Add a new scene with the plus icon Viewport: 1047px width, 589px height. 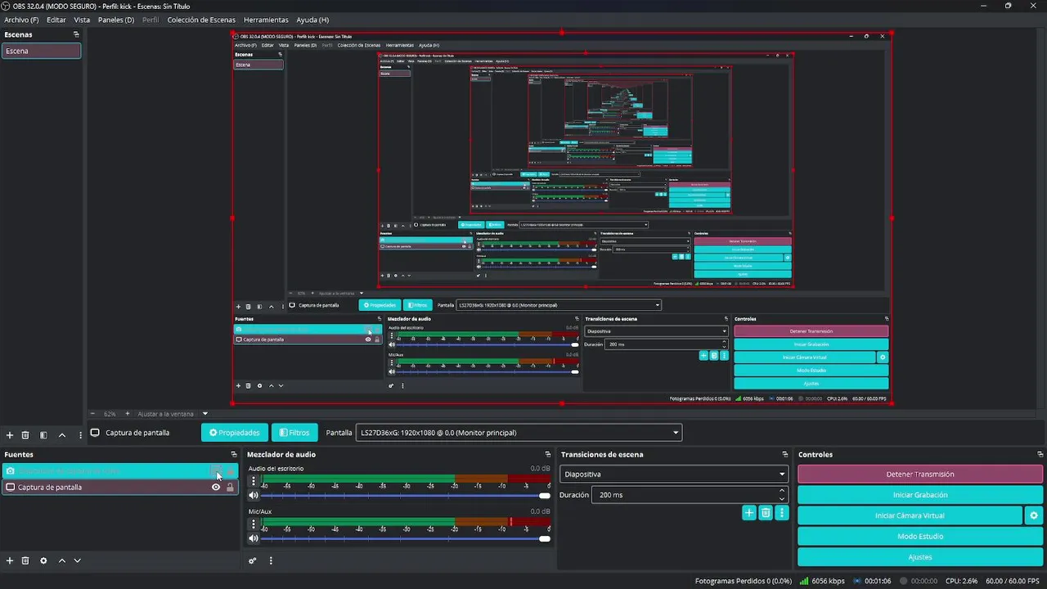click(x=10, y=435)
